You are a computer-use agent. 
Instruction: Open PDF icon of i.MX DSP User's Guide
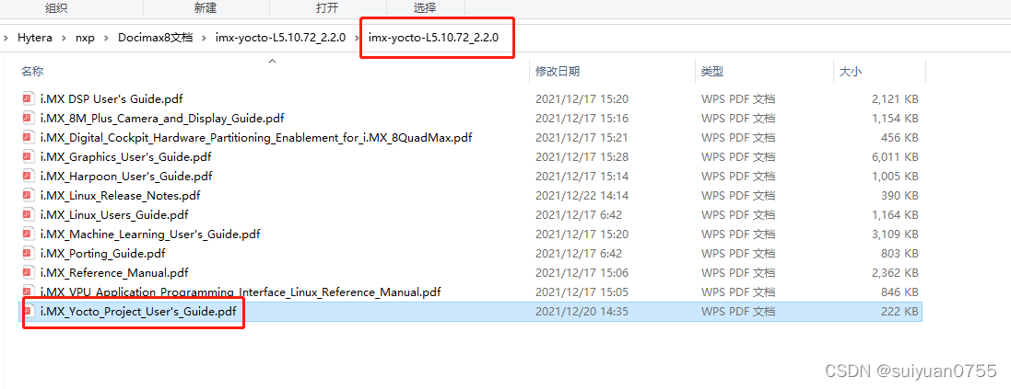tap(28, 99)
